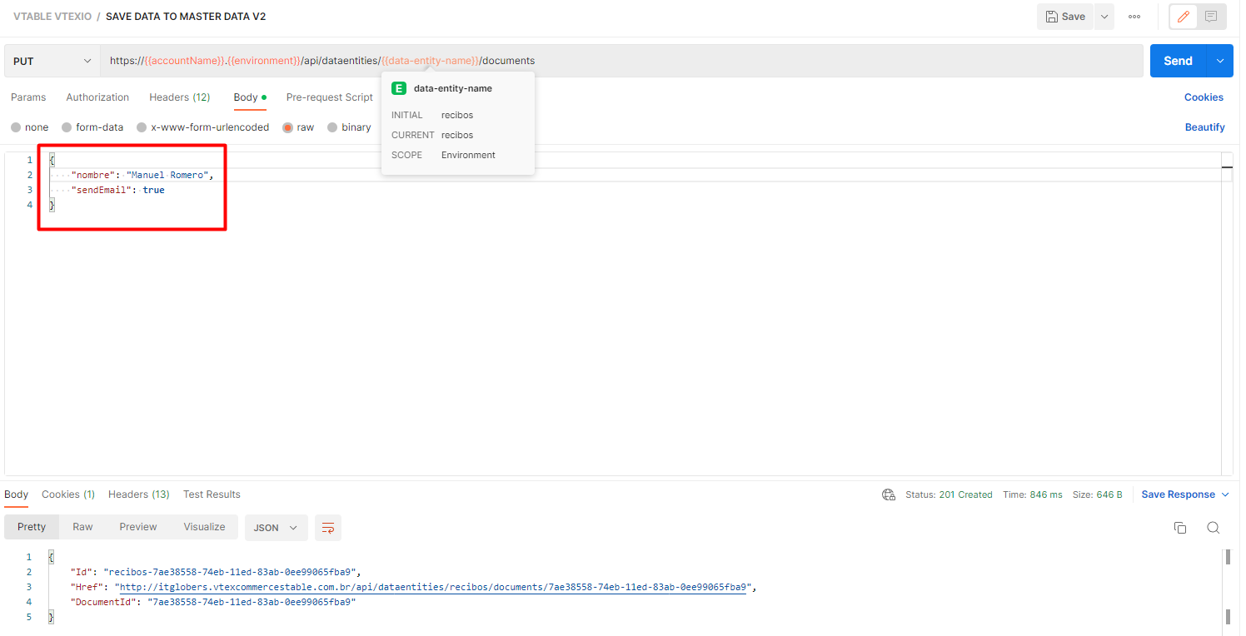Click the Status: 201 Created indicator

pyautogui.click(x=949, y=494)
